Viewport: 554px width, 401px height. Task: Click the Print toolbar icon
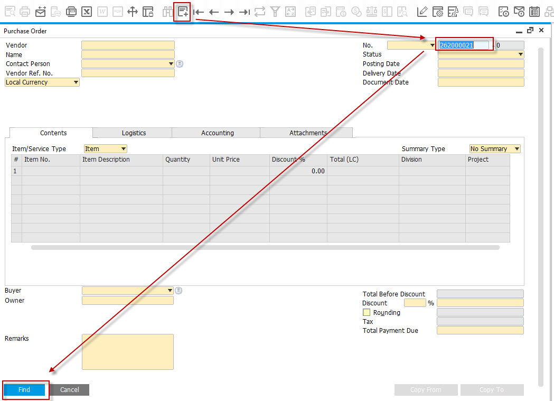[25, 12]
